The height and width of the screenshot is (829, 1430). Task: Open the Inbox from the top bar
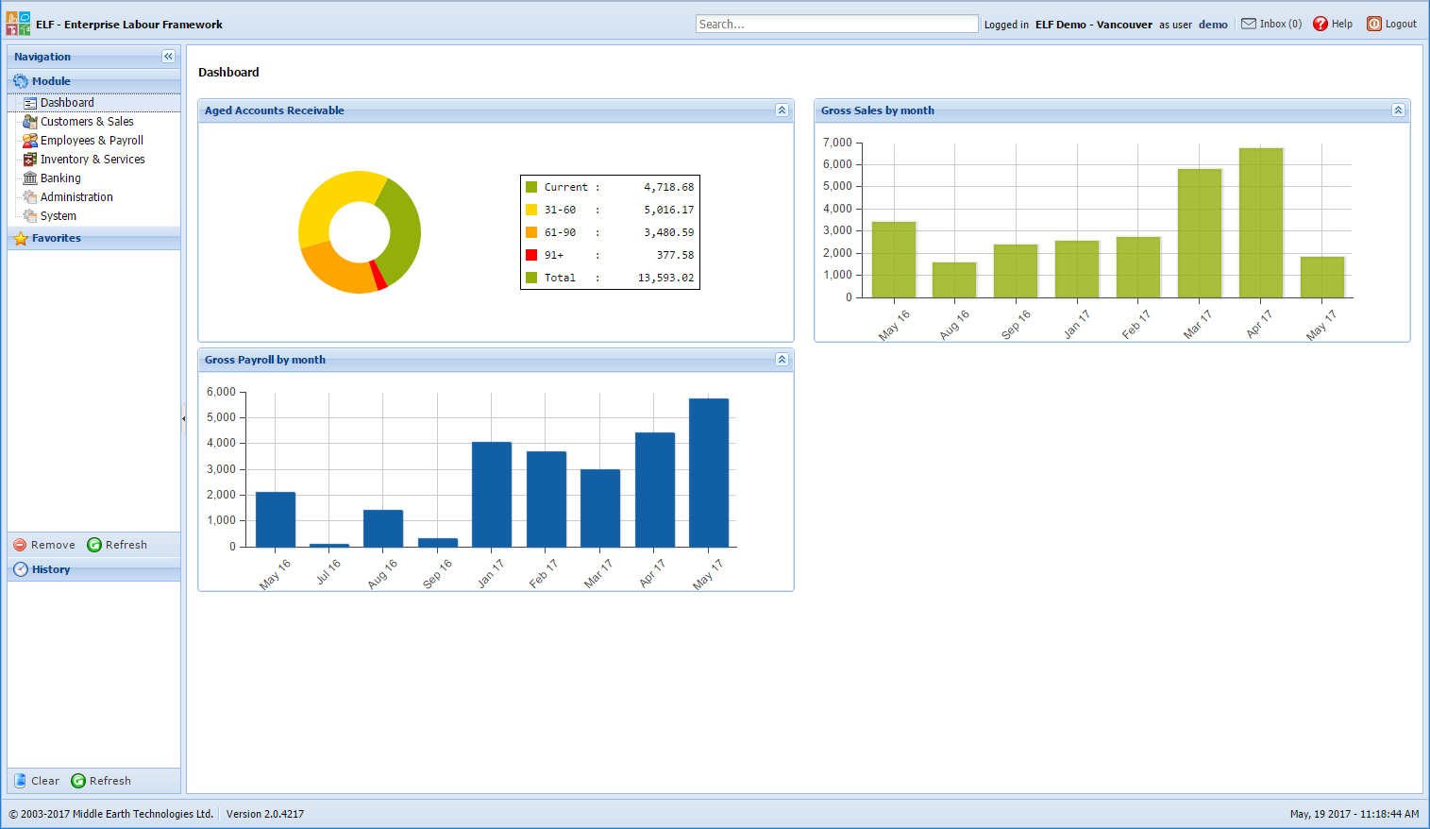(x=1270, y=24)
